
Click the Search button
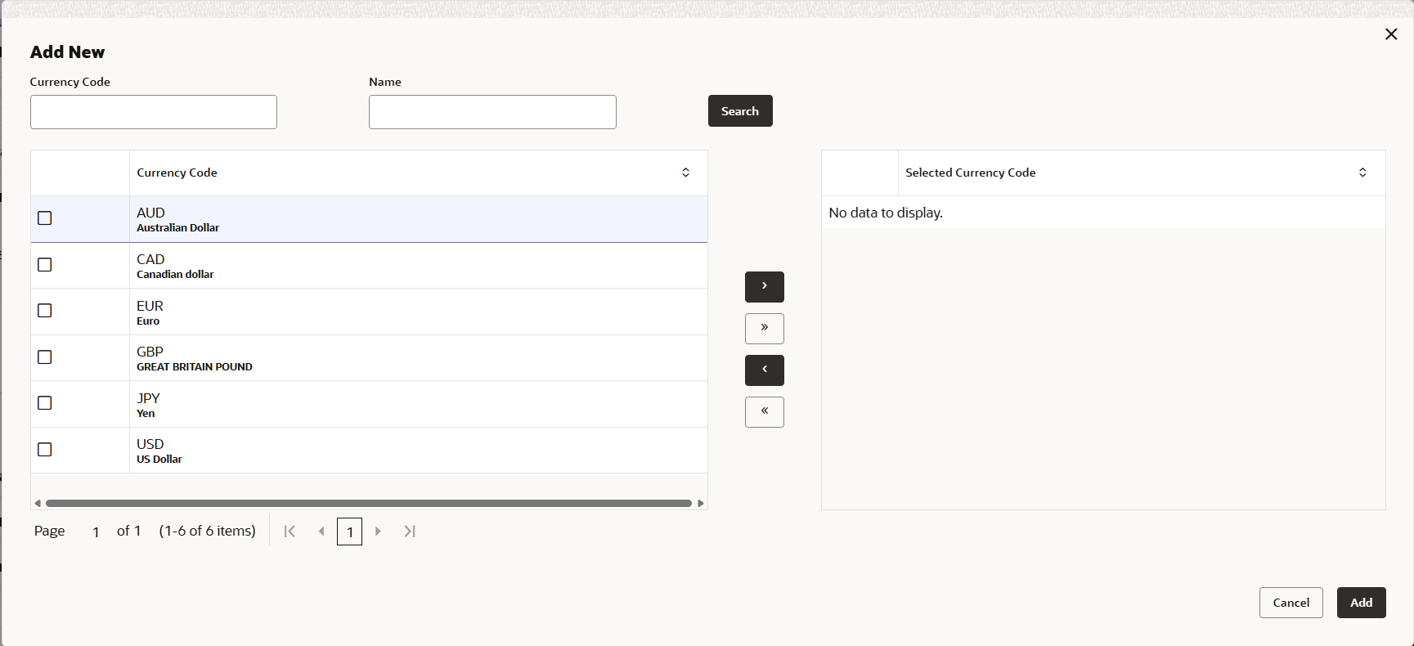(x=740, y=111)
